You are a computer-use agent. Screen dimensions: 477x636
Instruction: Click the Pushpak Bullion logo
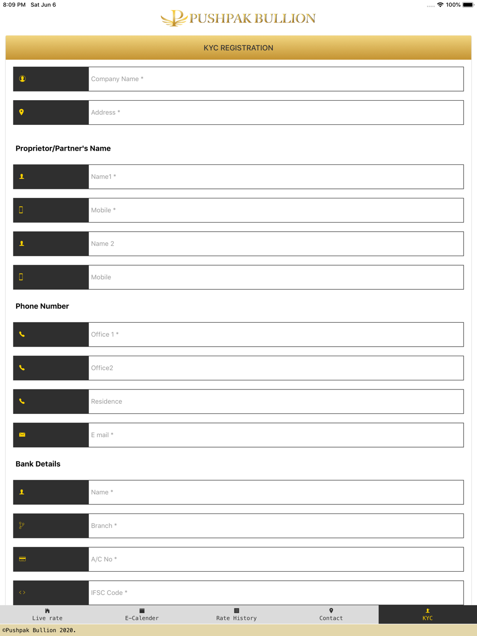[x=238, y=18]
